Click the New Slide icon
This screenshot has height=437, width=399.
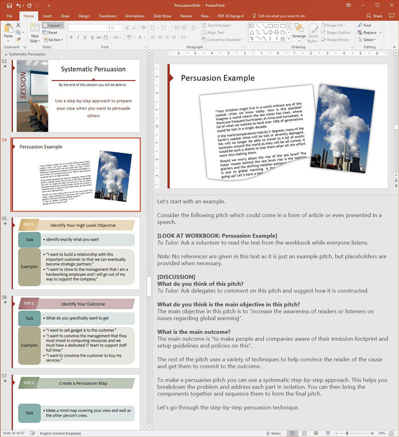click(x=35, y=27)
